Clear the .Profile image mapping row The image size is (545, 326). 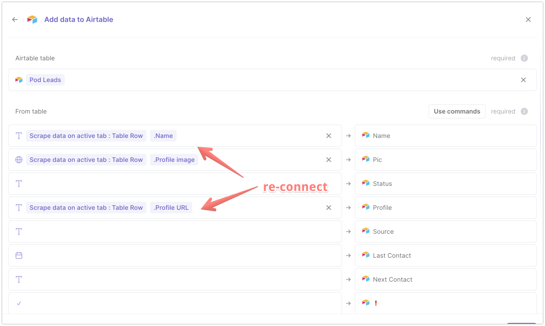point(329,160)
